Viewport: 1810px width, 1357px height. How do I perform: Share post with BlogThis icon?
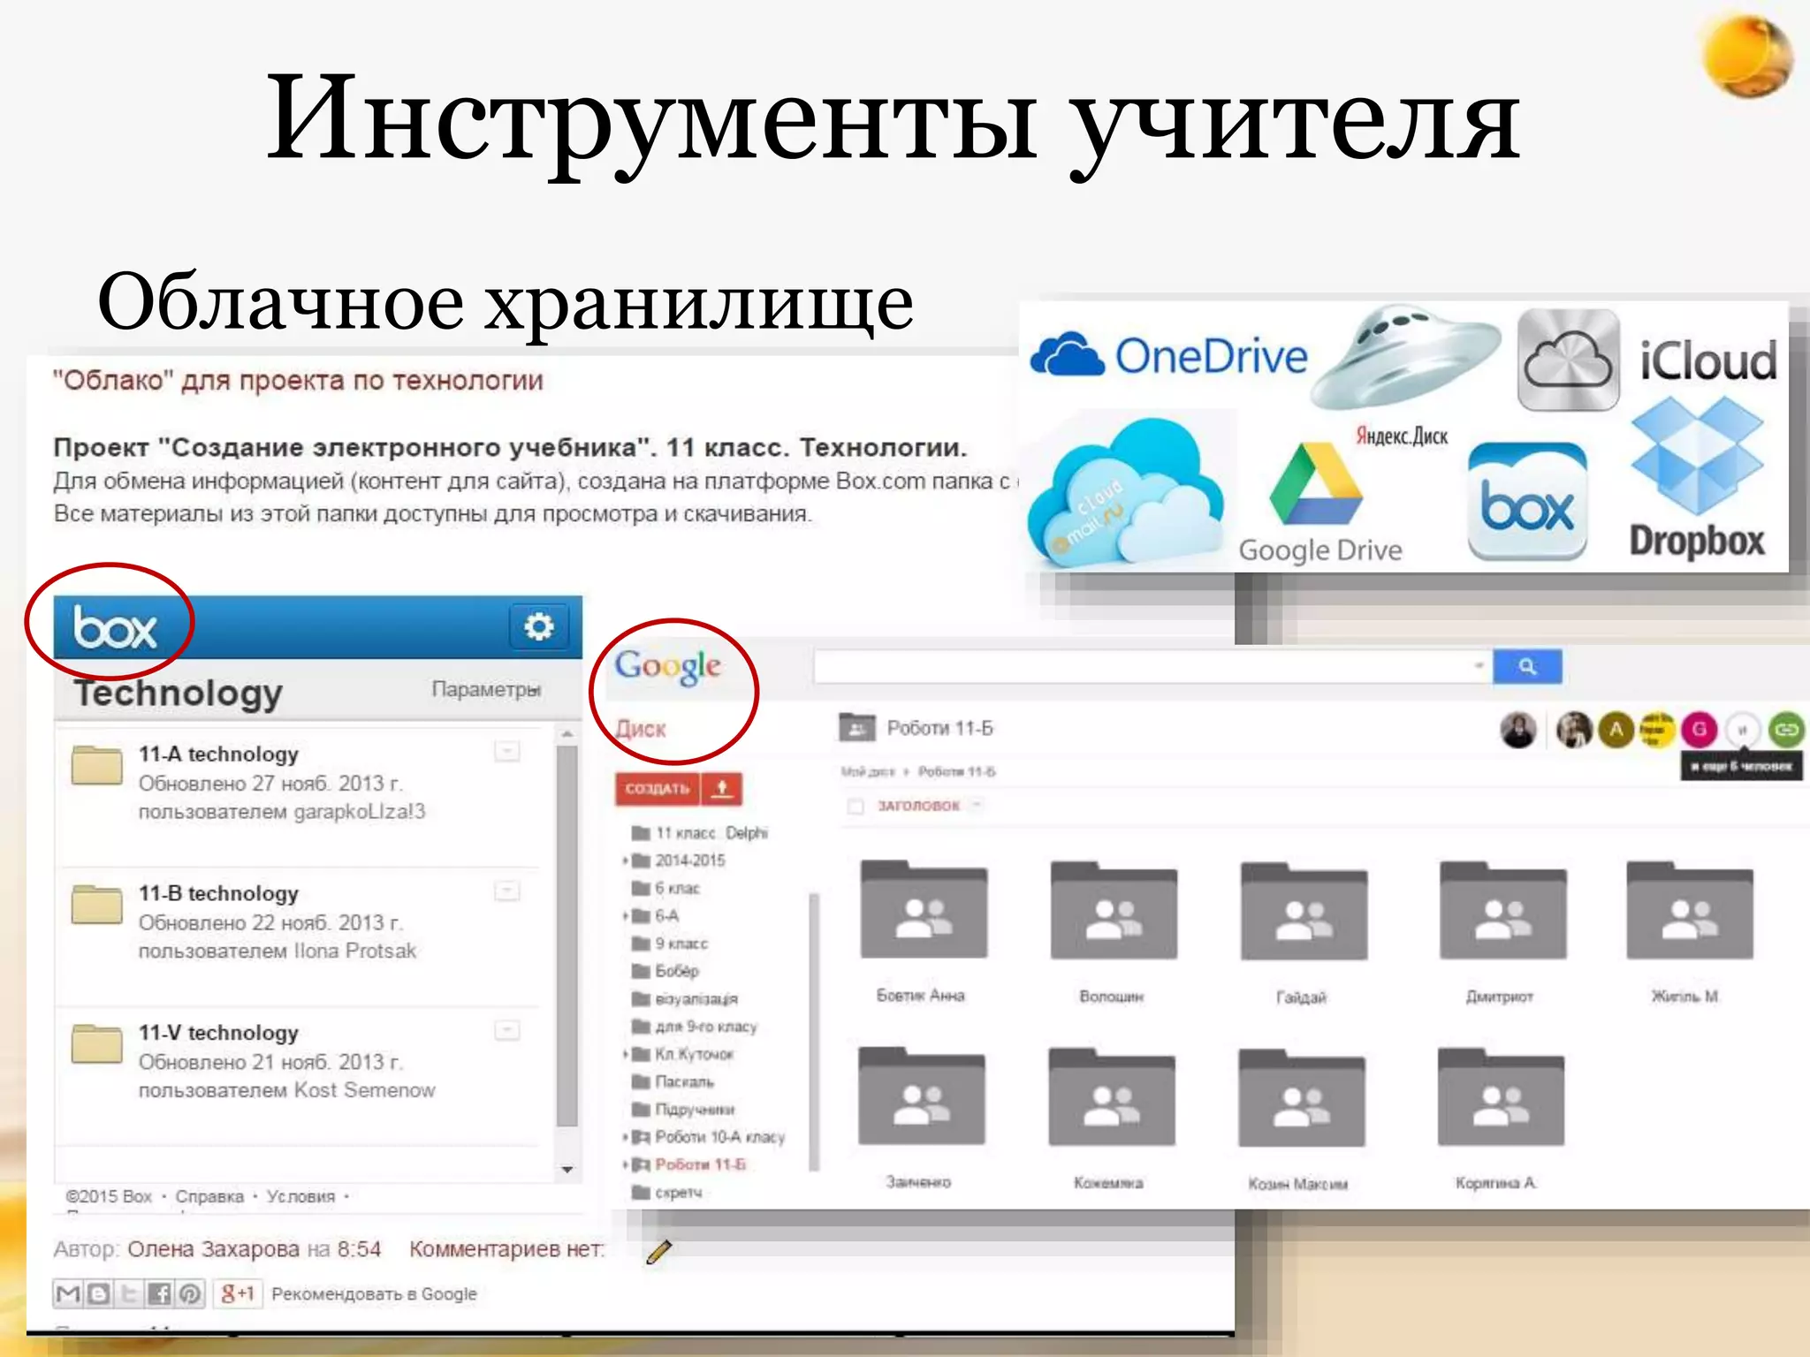point(98,1294)
